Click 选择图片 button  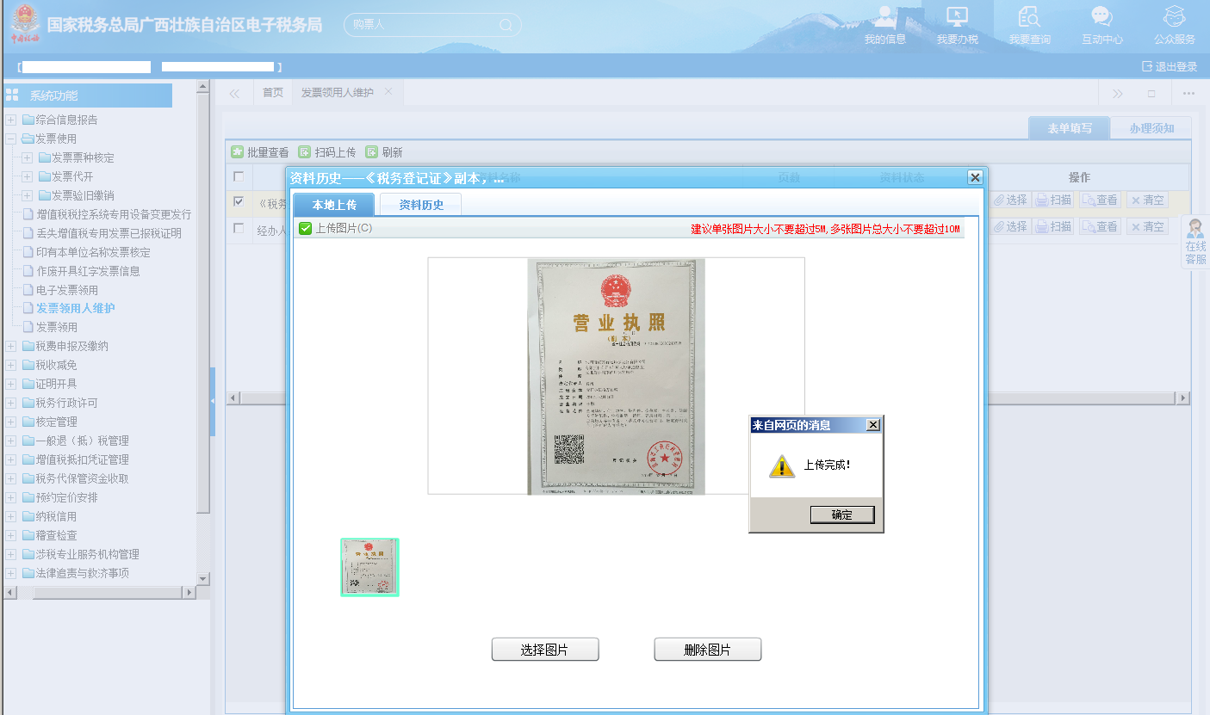(x=545, y=650)
